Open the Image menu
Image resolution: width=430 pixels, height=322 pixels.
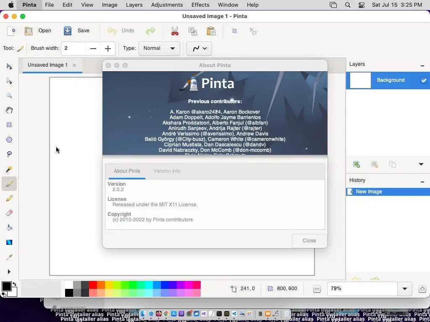click(110, 5)
